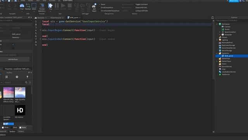Open the Find dropdown arrow
The image size is (248, 140).
point(22,11)
